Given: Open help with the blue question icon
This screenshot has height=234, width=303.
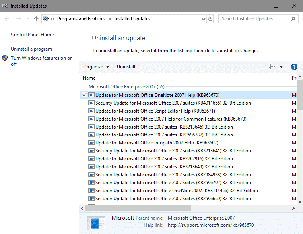Looking at the screenshot, I should pyautogui.click(x=294, y=67).
